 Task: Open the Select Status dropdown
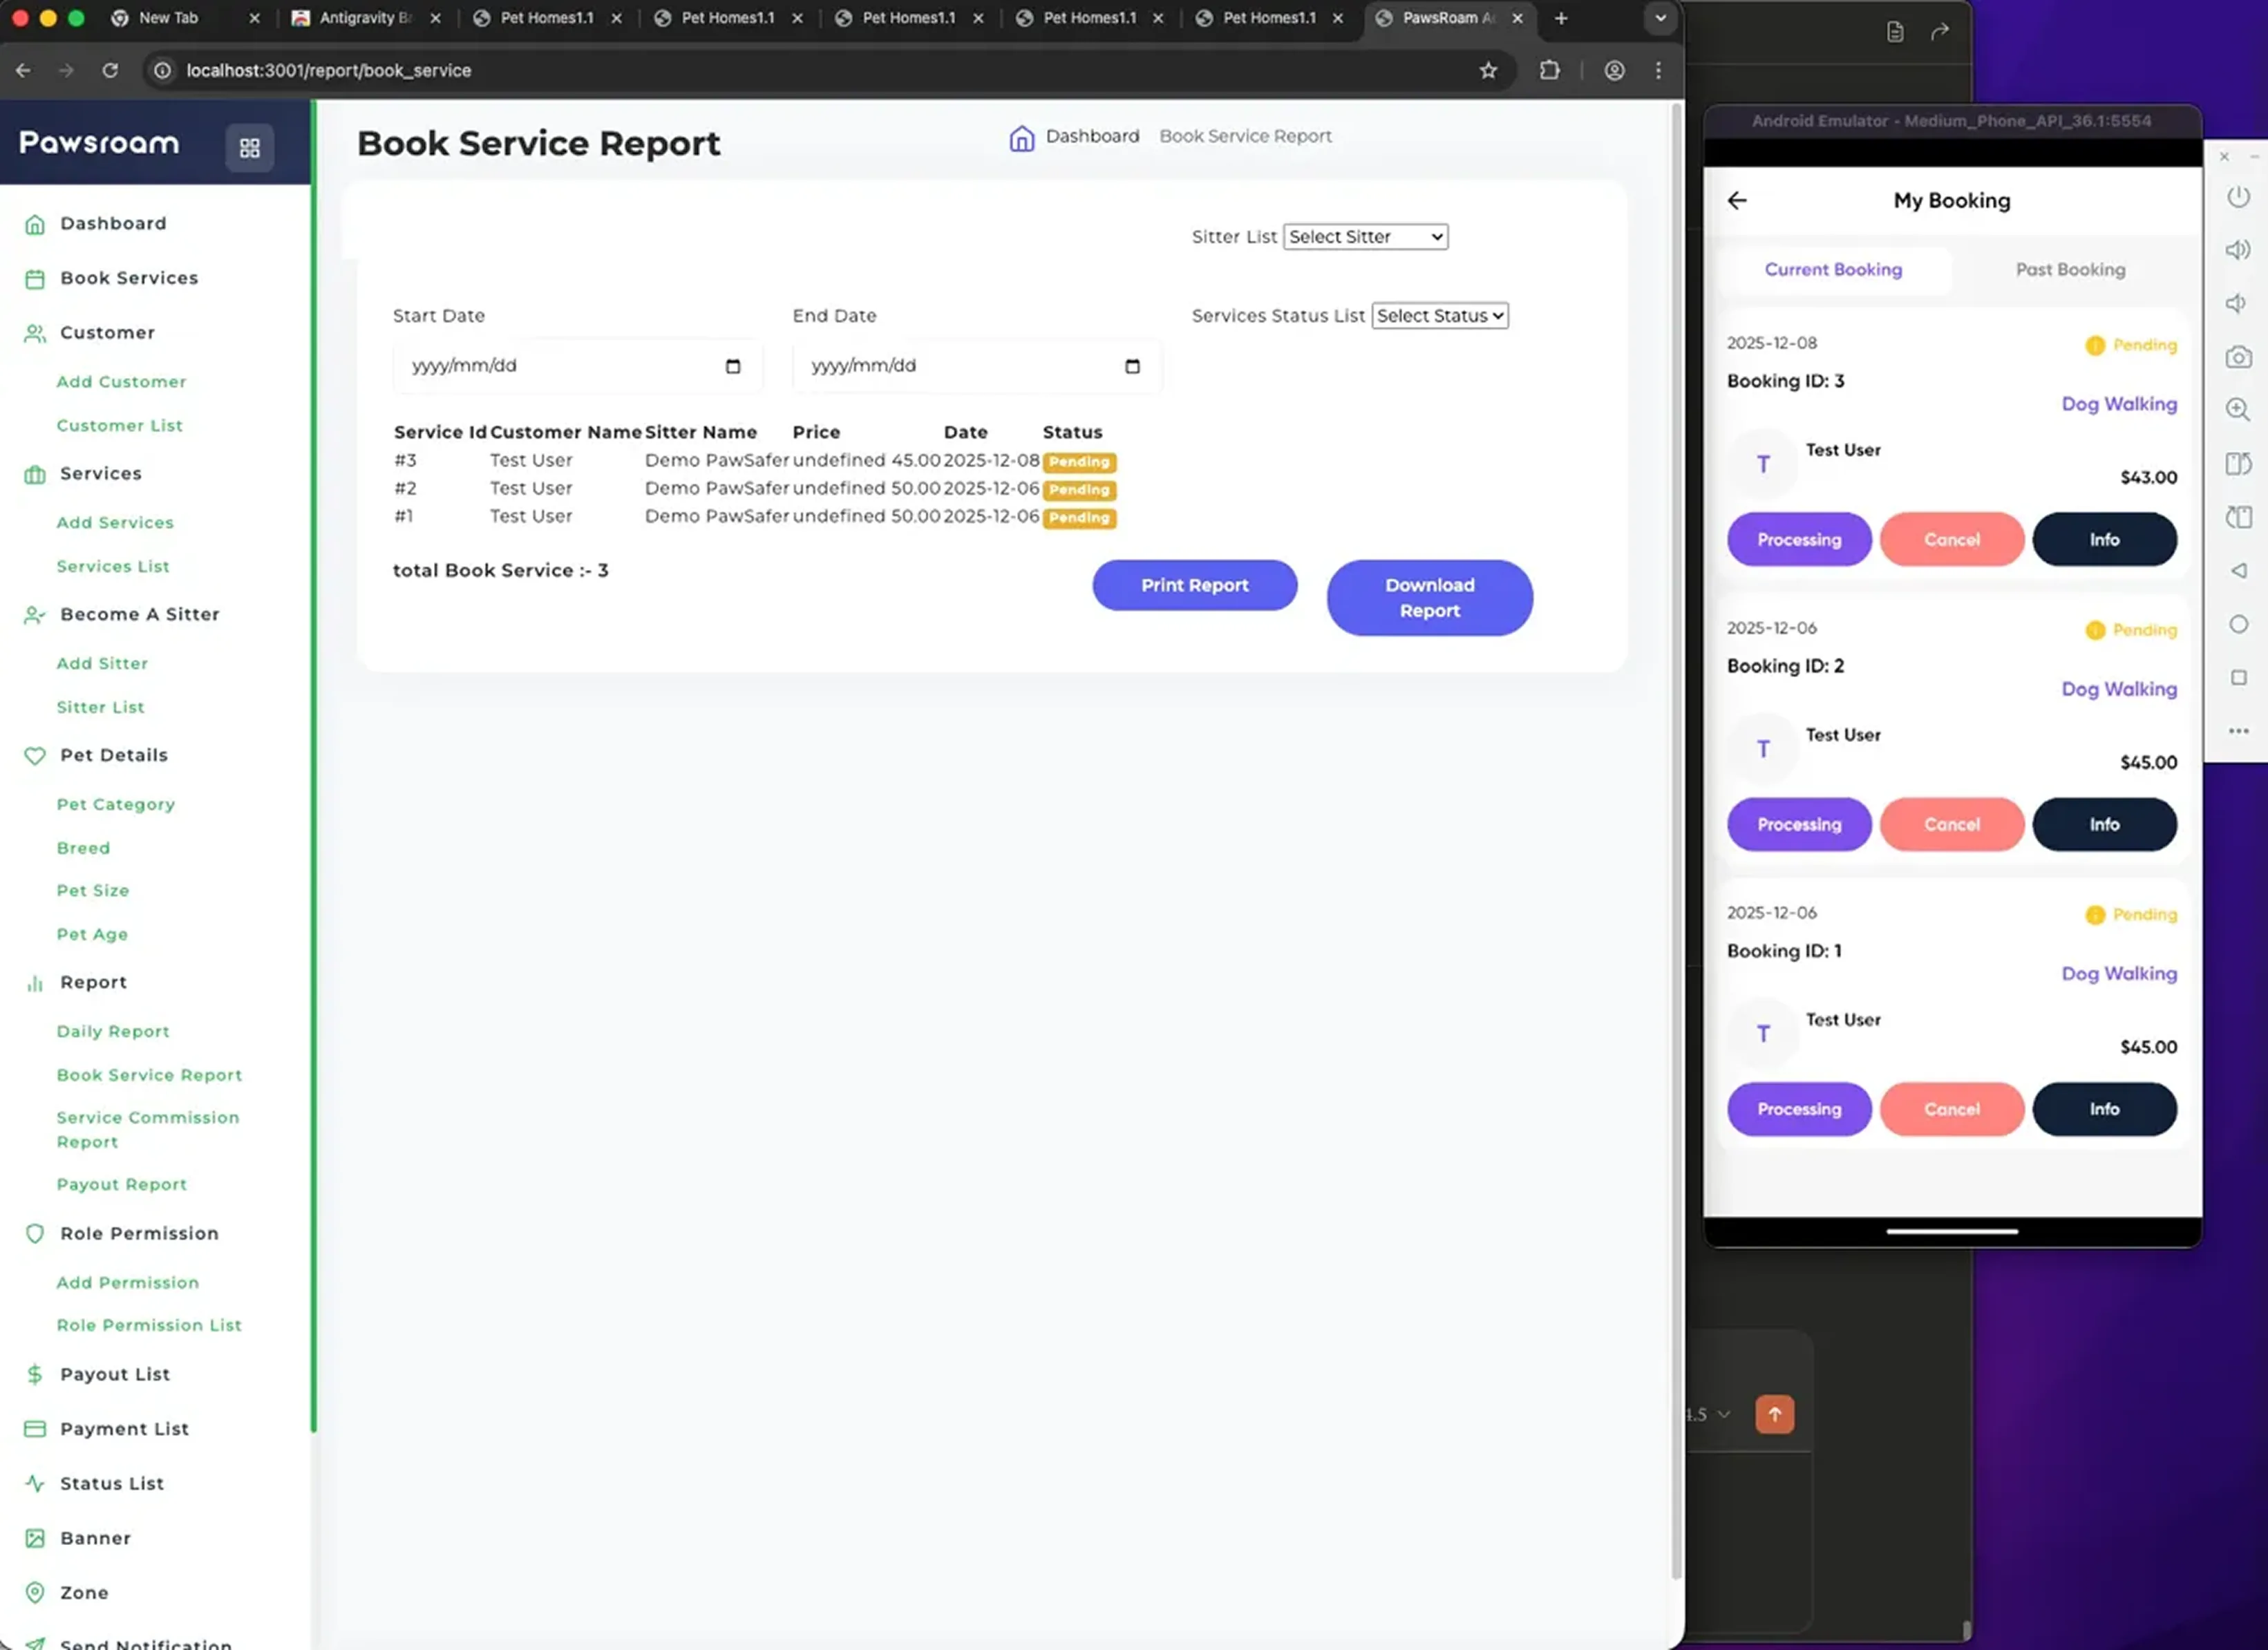coord(1439,315)
